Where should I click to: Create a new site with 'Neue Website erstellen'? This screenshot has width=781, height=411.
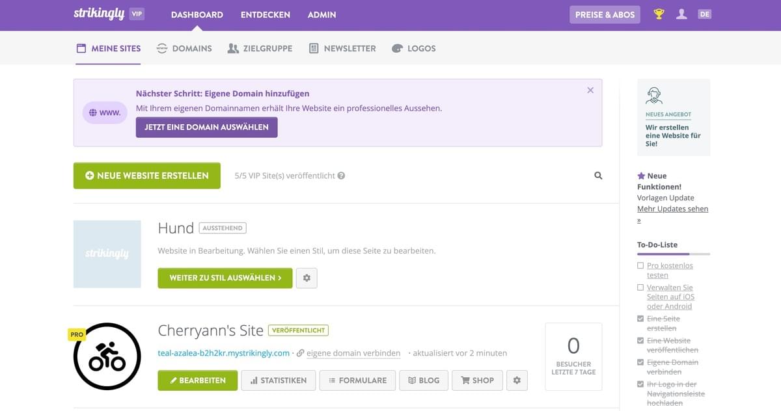click(x=147, y=176)
